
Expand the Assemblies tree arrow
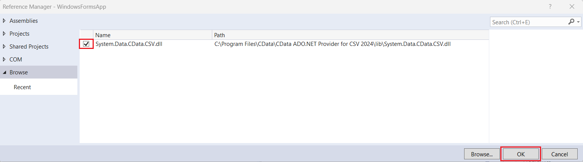pos(4,21)
